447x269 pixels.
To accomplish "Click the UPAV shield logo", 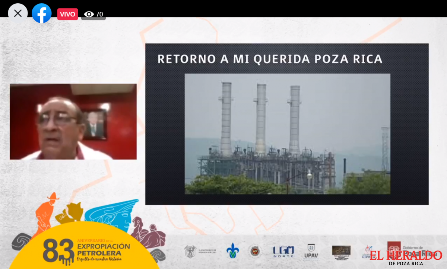I will point(311,251).
